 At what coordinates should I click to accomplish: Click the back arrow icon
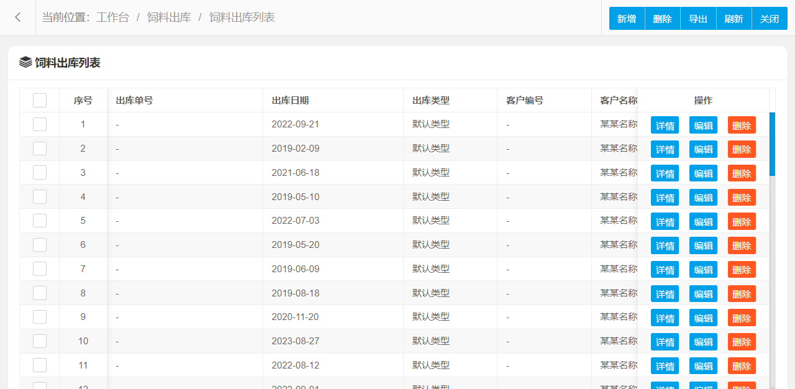click(x=18, y=17)
